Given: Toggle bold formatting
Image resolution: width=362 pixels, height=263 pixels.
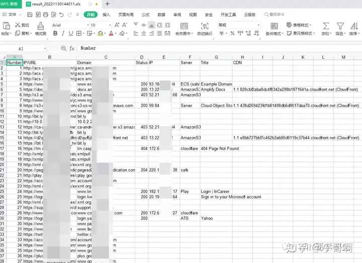Looking at the screenshot, I should tap(55, 34).
